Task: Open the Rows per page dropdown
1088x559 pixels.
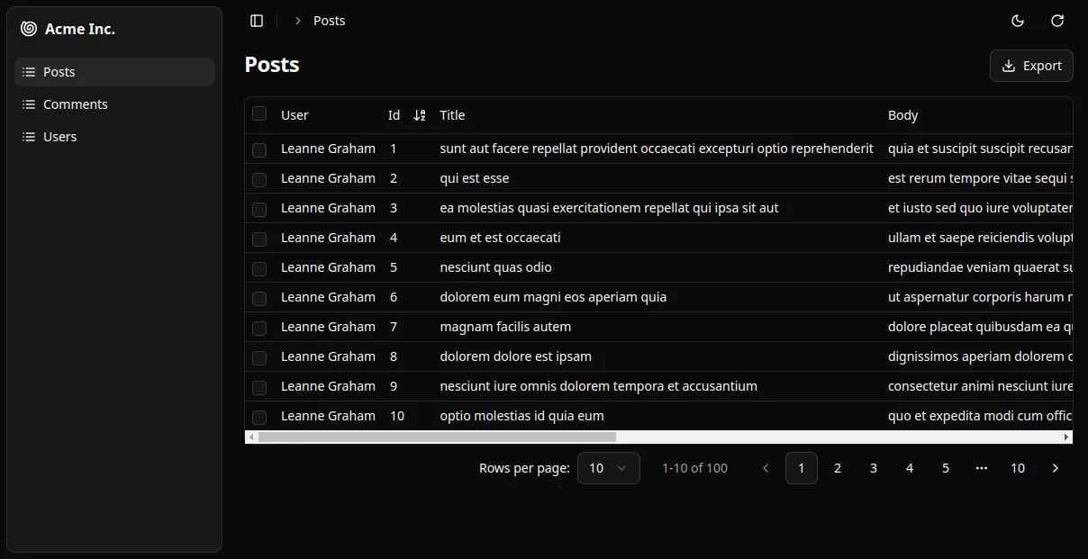Action: pyautogui.click(x=608, y=468)
